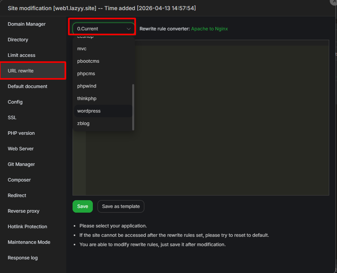Screen dimensions: 337x273
Task: Open the Reverse proxy settings
Action: (x=23, y=211)
